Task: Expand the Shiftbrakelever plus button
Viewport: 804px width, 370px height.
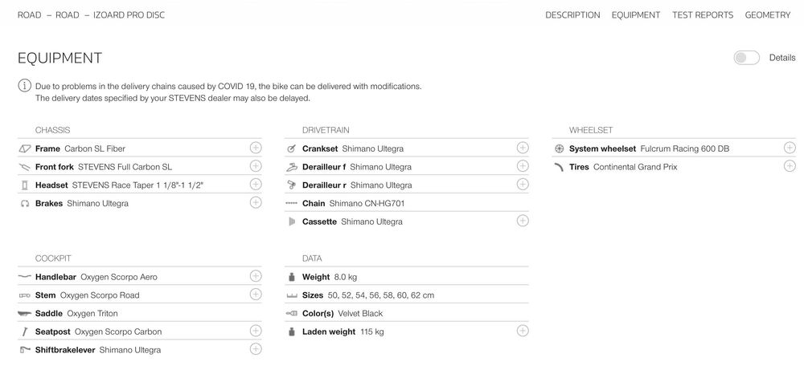Action: [x=256, y=349]
